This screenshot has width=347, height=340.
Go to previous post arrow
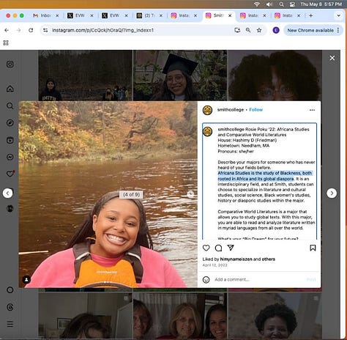pyautogui.click(x=7, y=193)
